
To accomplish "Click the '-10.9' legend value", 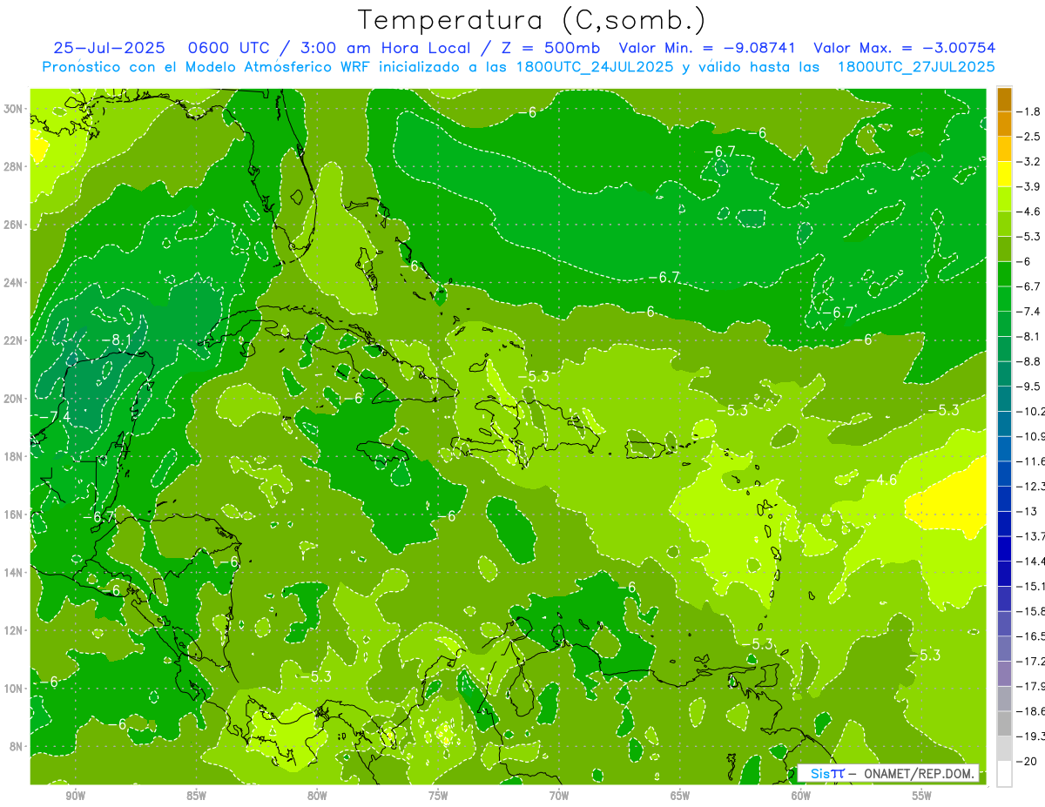I will (x=1033, y=436).
